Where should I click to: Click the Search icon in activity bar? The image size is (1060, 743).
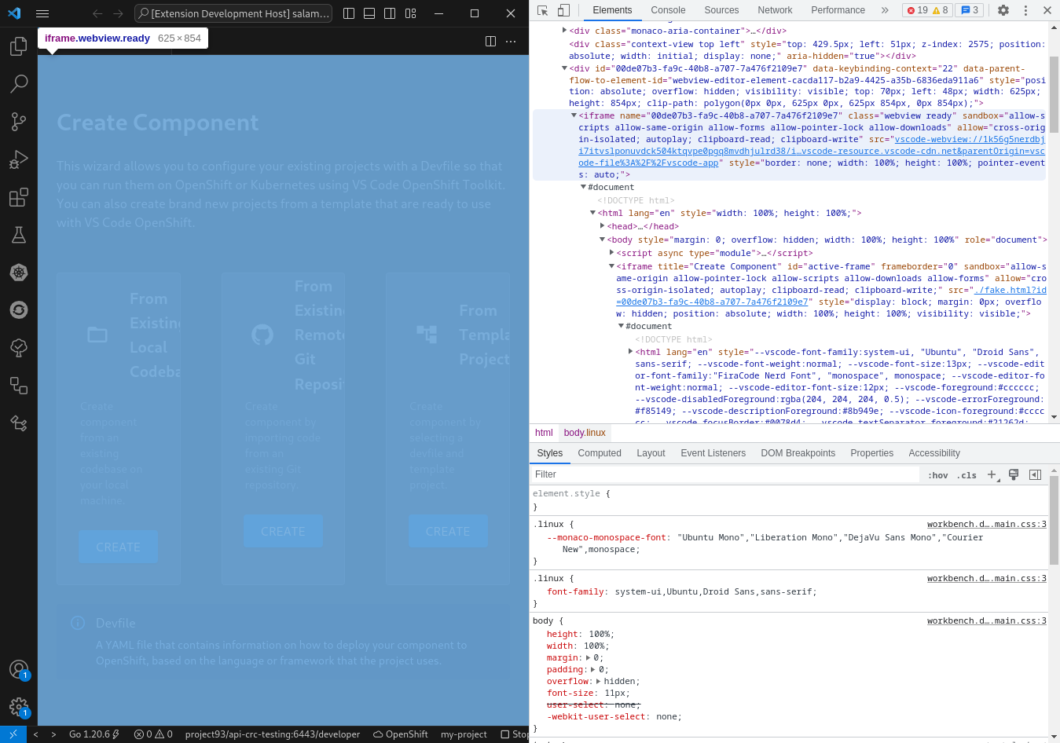point(19,83)
